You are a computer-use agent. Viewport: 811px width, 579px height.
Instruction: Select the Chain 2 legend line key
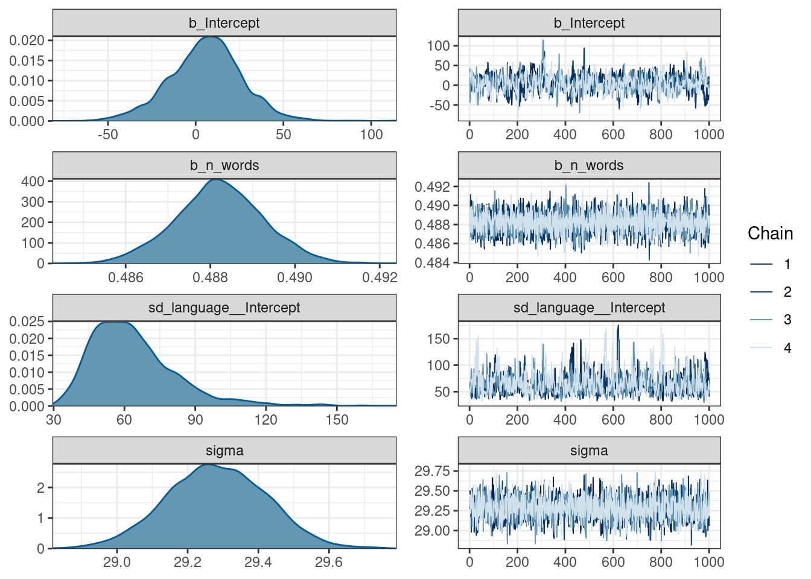pos(762,292)
